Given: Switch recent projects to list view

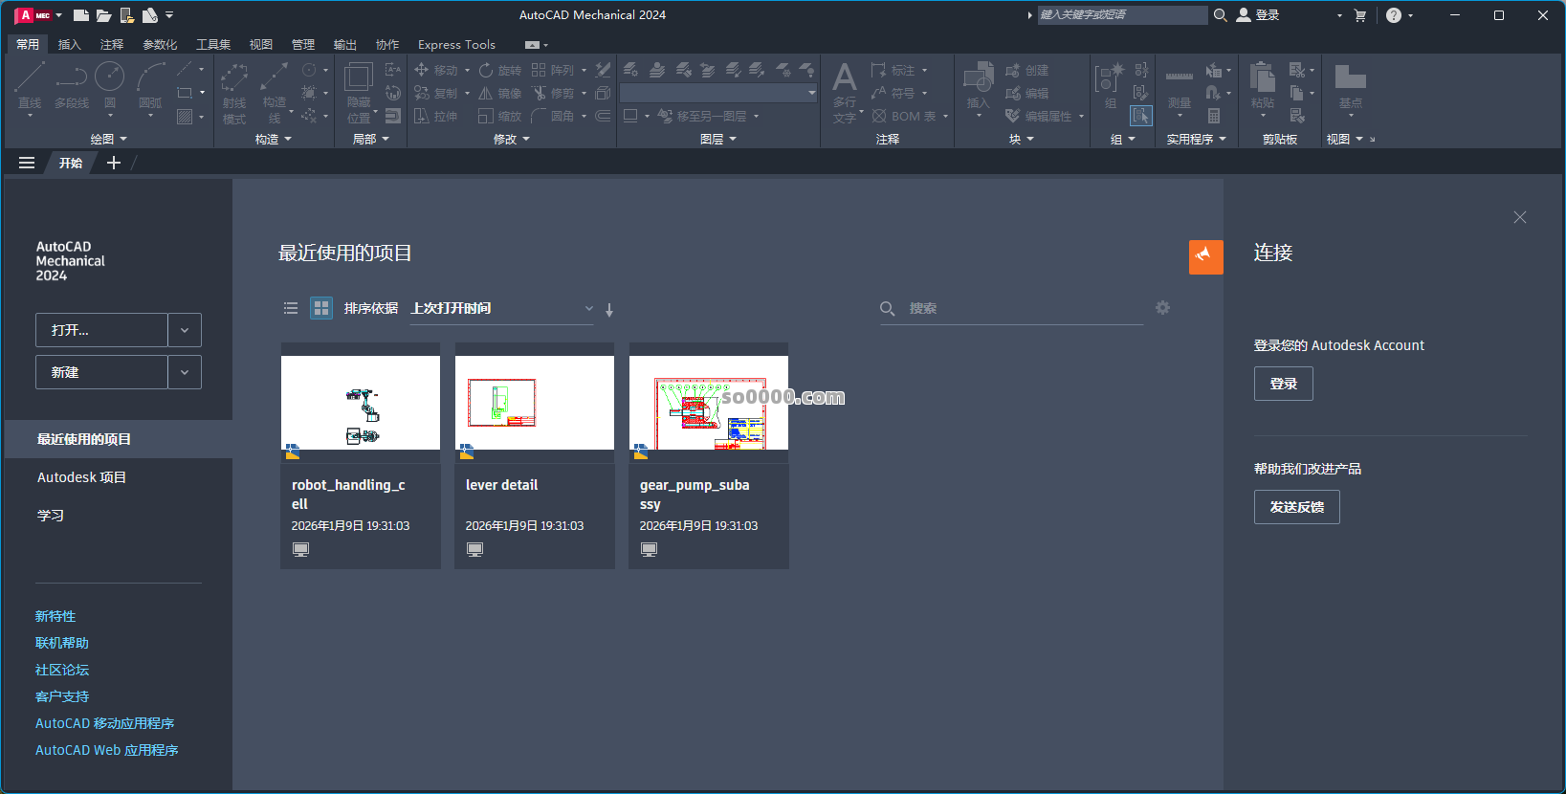Looking at the screenshot, I should [291, 308].
